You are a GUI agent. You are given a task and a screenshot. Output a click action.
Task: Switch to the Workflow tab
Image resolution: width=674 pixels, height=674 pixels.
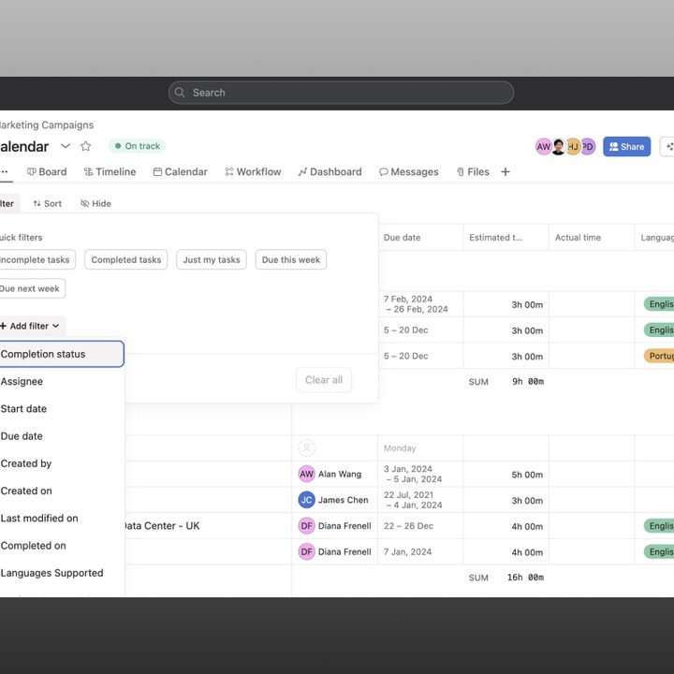pyautogui.click(x=253, y=172)
